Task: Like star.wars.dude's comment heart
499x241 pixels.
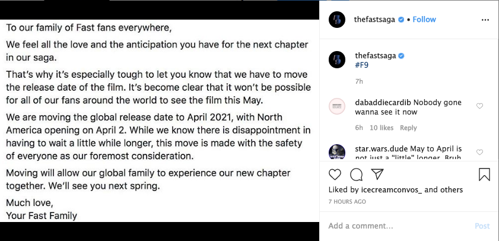Action: click(x=480, y=153)
